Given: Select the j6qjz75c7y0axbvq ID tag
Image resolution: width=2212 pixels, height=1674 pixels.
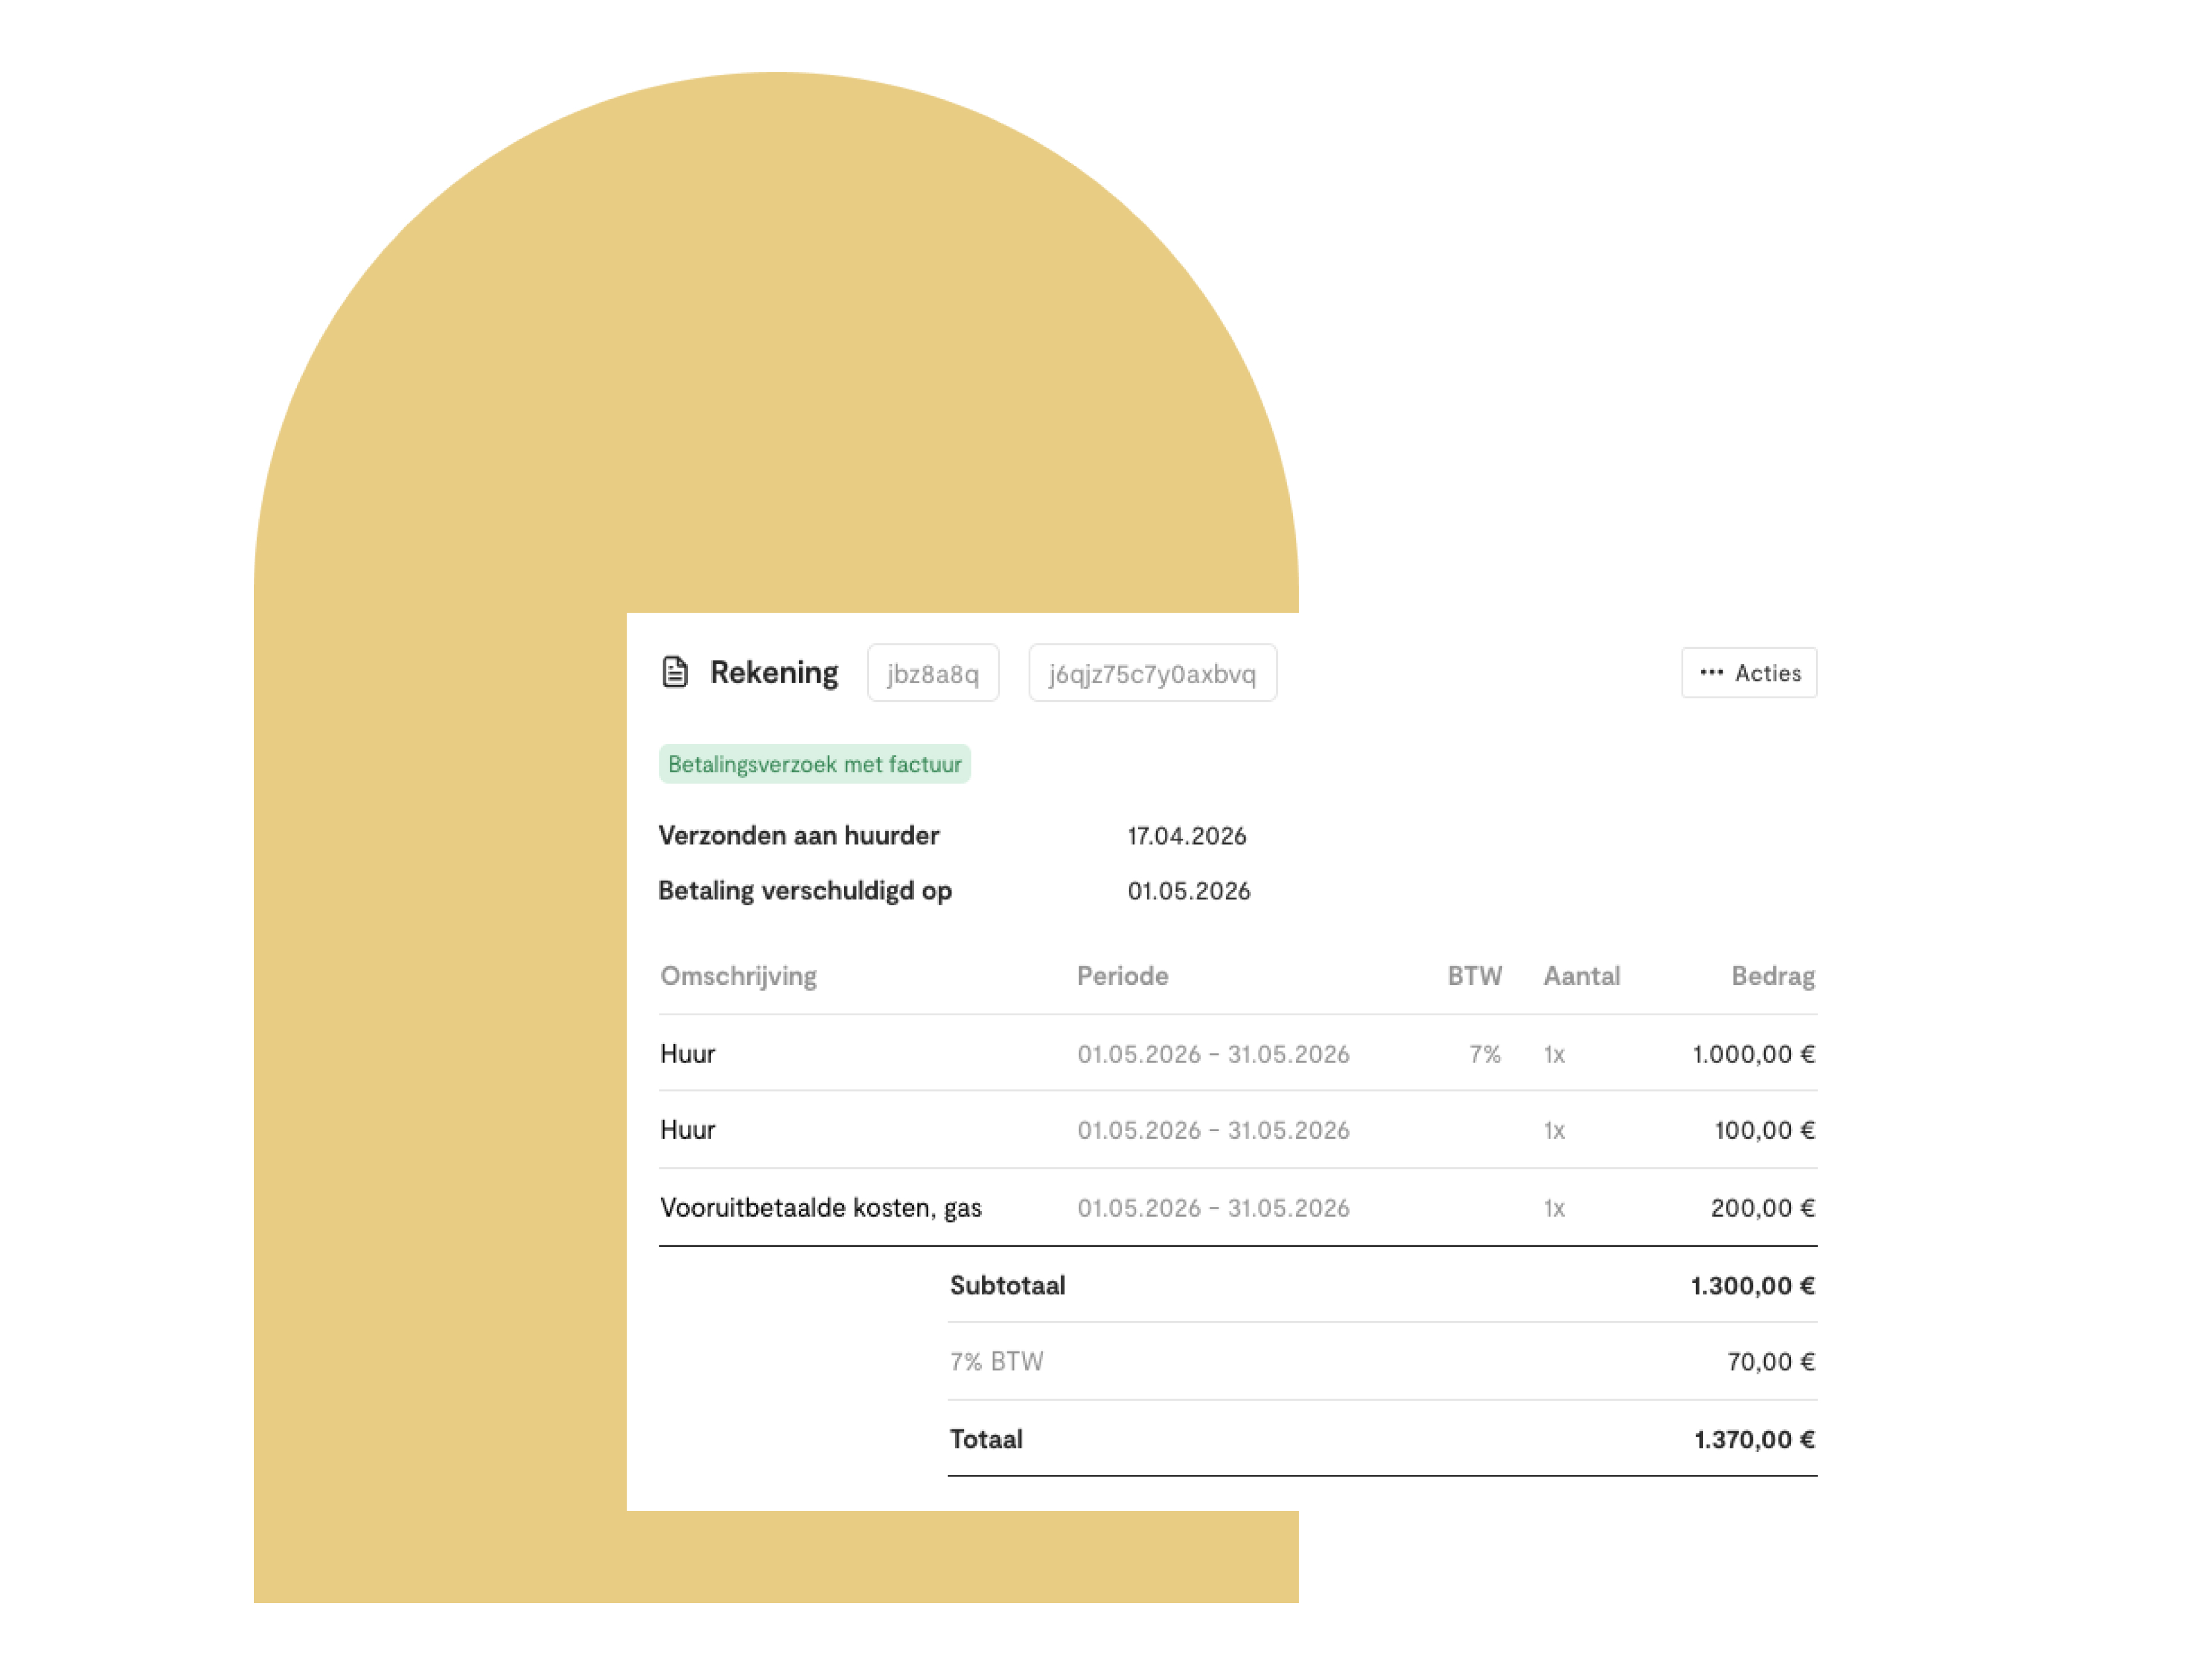Looking at the screenshot, I should (1152, 673).
